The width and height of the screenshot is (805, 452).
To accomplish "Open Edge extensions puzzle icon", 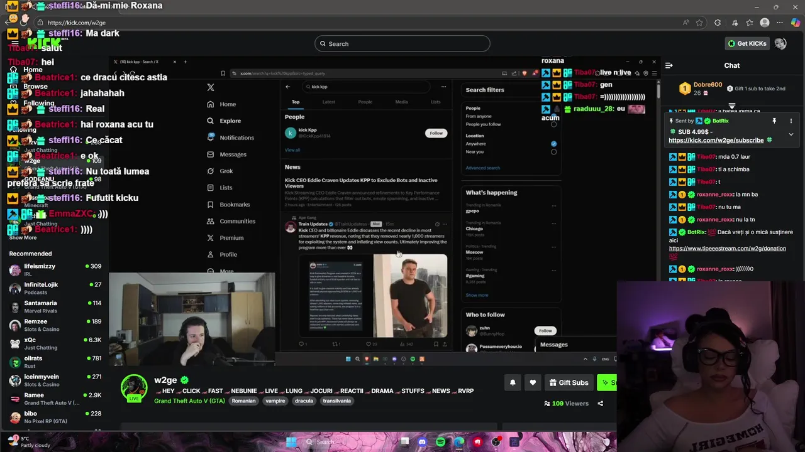I will [x=718, y=23].
